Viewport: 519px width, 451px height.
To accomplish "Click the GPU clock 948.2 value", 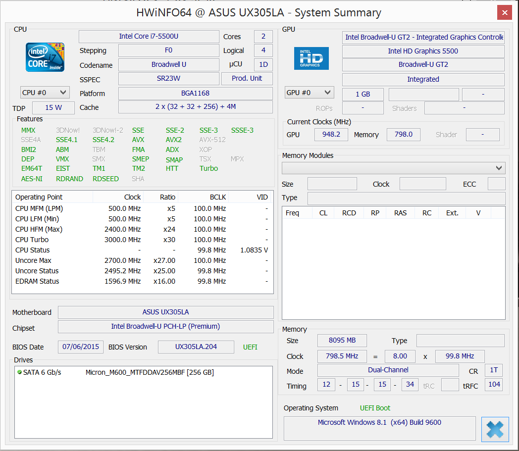I will click(x=331, y=134).
